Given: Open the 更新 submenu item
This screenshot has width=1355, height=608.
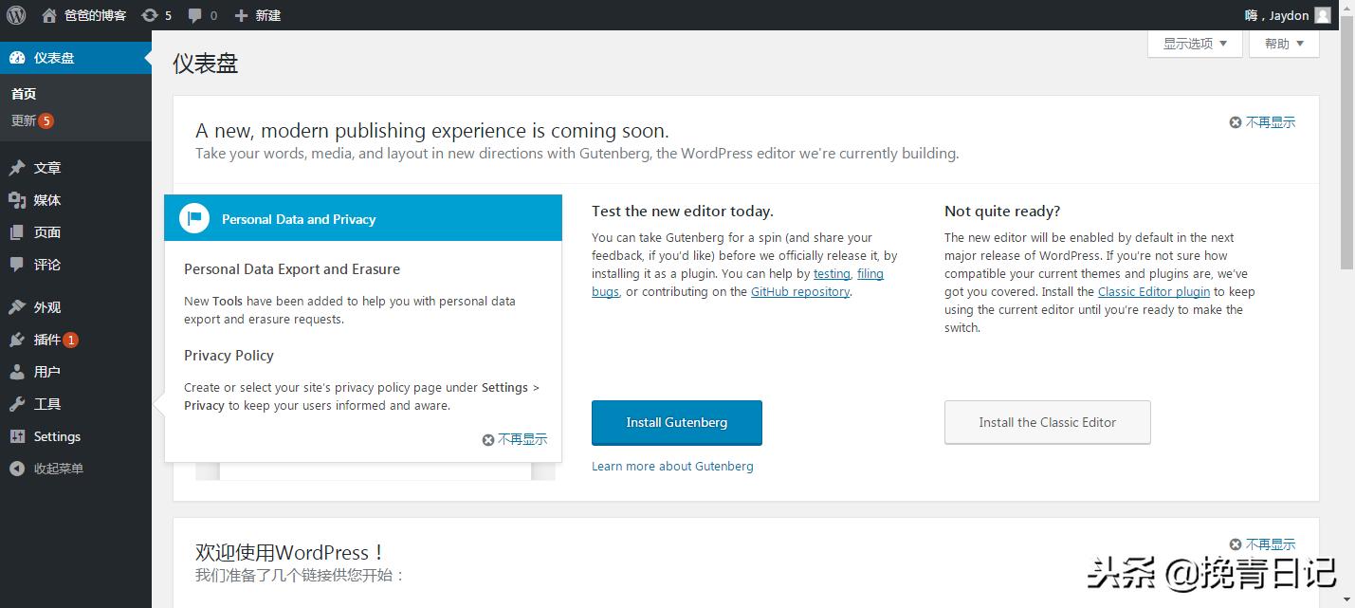Looking at the screenshot, I should click(24, 120).
